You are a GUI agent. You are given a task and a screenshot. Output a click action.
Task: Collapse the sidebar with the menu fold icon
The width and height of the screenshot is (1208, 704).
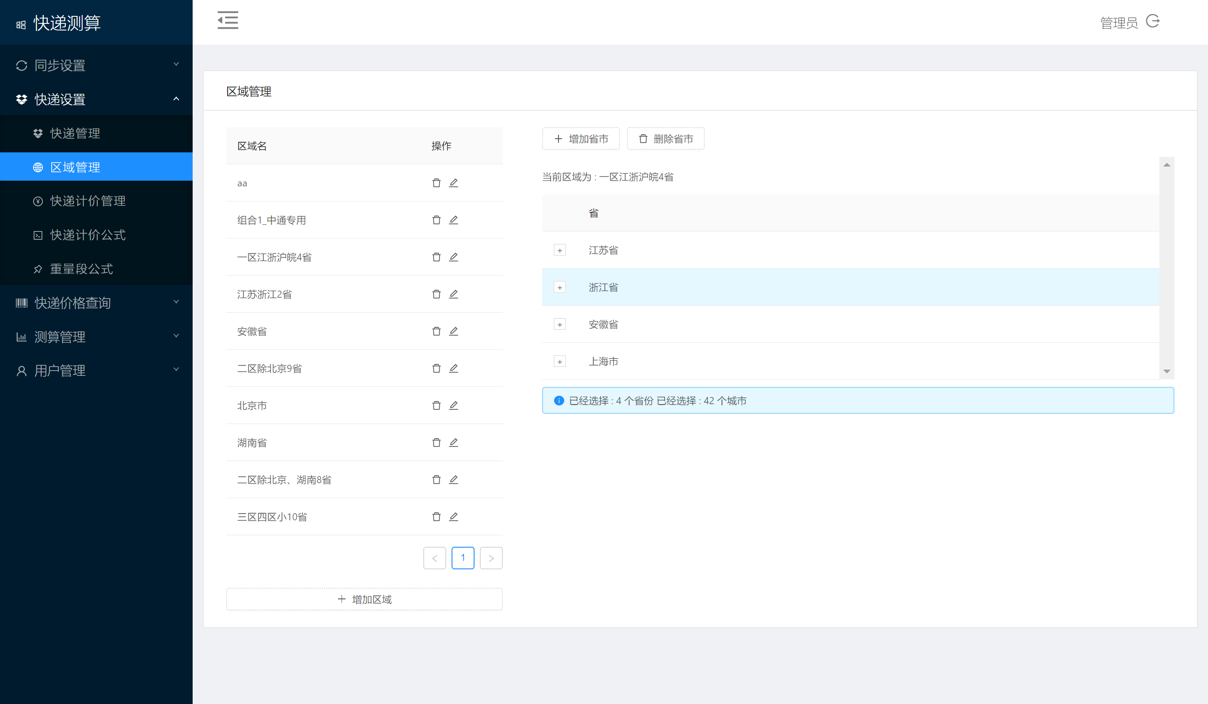pyautogui.click(x=228, y=20)
